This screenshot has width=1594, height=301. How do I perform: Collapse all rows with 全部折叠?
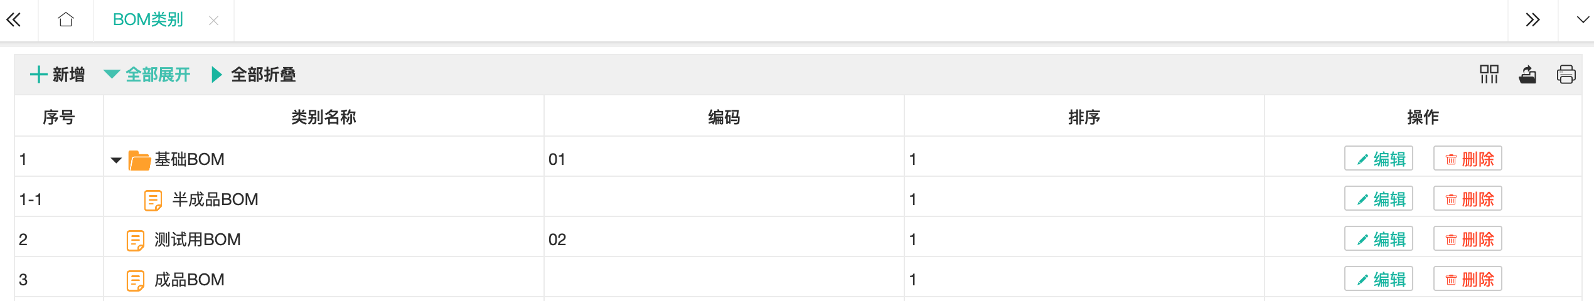point(254,75)
